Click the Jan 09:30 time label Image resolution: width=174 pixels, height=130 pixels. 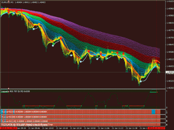tap(22, 128)
